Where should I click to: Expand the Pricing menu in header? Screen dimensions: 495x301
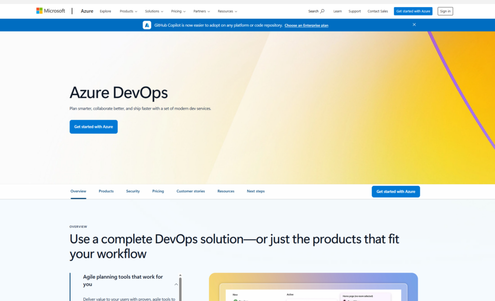pos(178,11)
